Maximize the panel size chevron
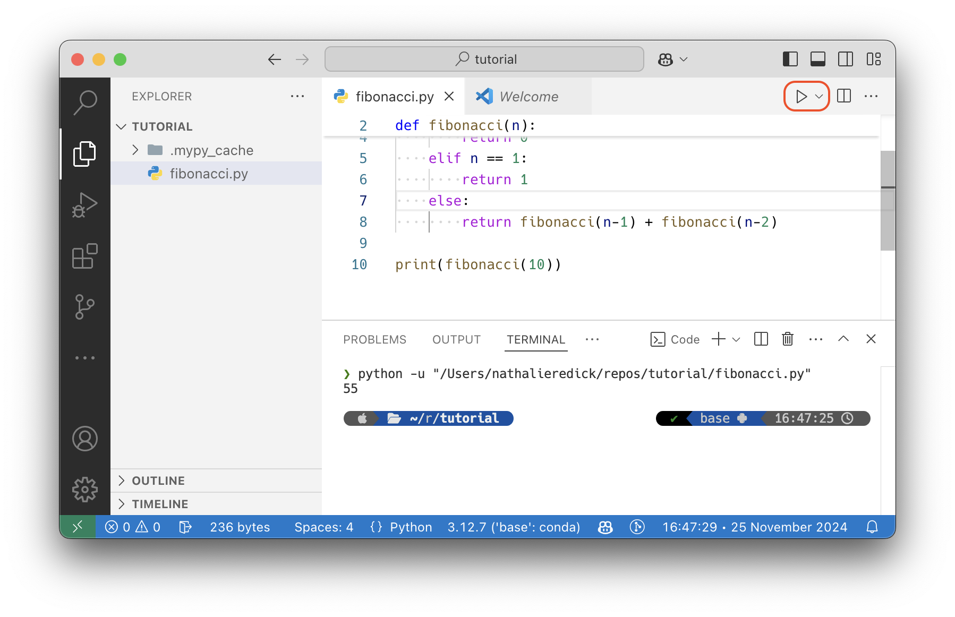 click(843, 339)
